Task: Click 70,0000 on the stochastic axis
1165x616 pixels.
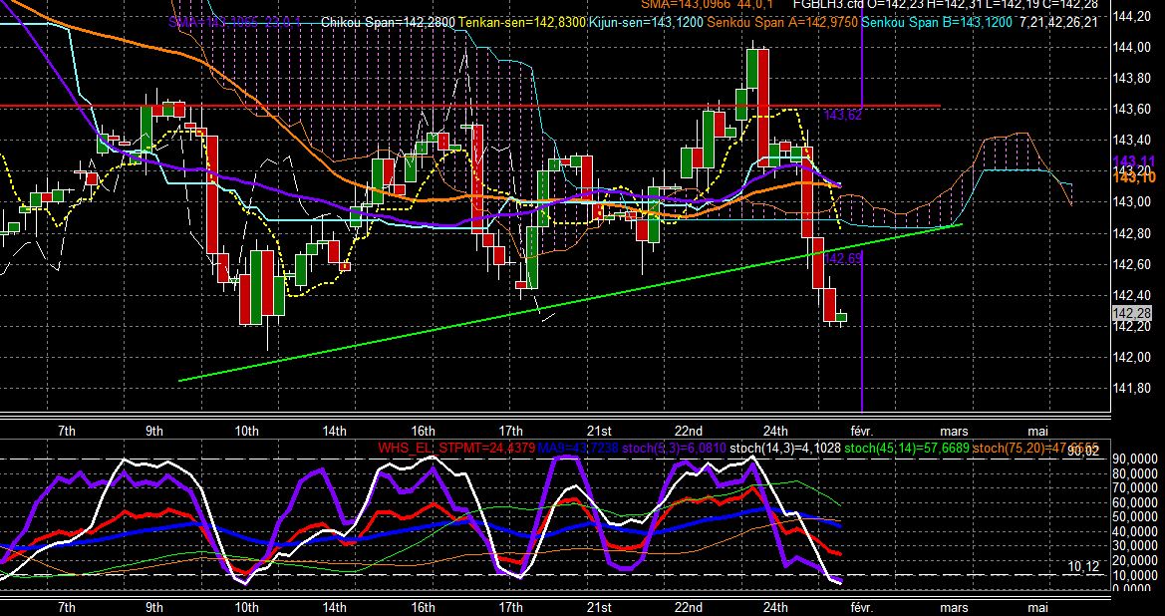Action: pyautogui.click(x=1132, y=488)
